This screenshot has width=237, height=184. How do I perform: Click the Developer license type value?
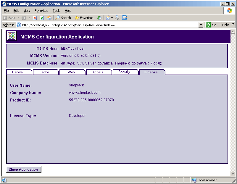[77, 116]
